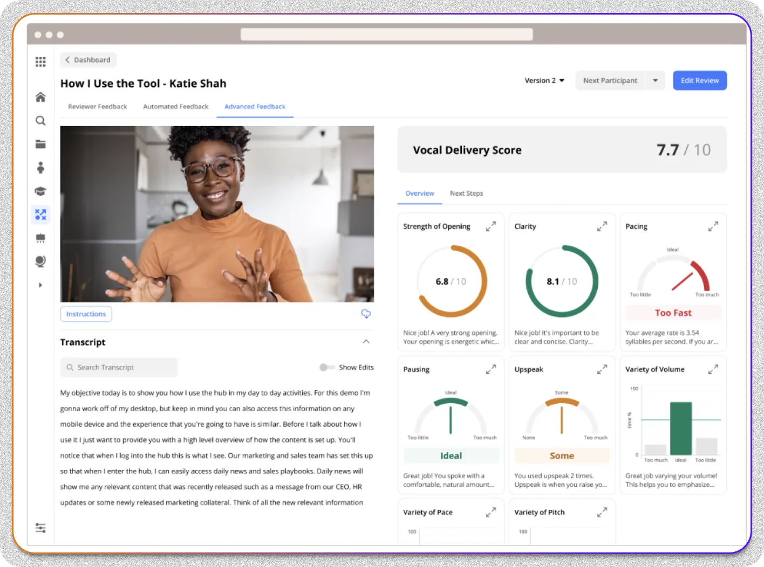Open search from the sidebar magnifier icon
This screenshot has height=567, width=764.
point(40,121)
